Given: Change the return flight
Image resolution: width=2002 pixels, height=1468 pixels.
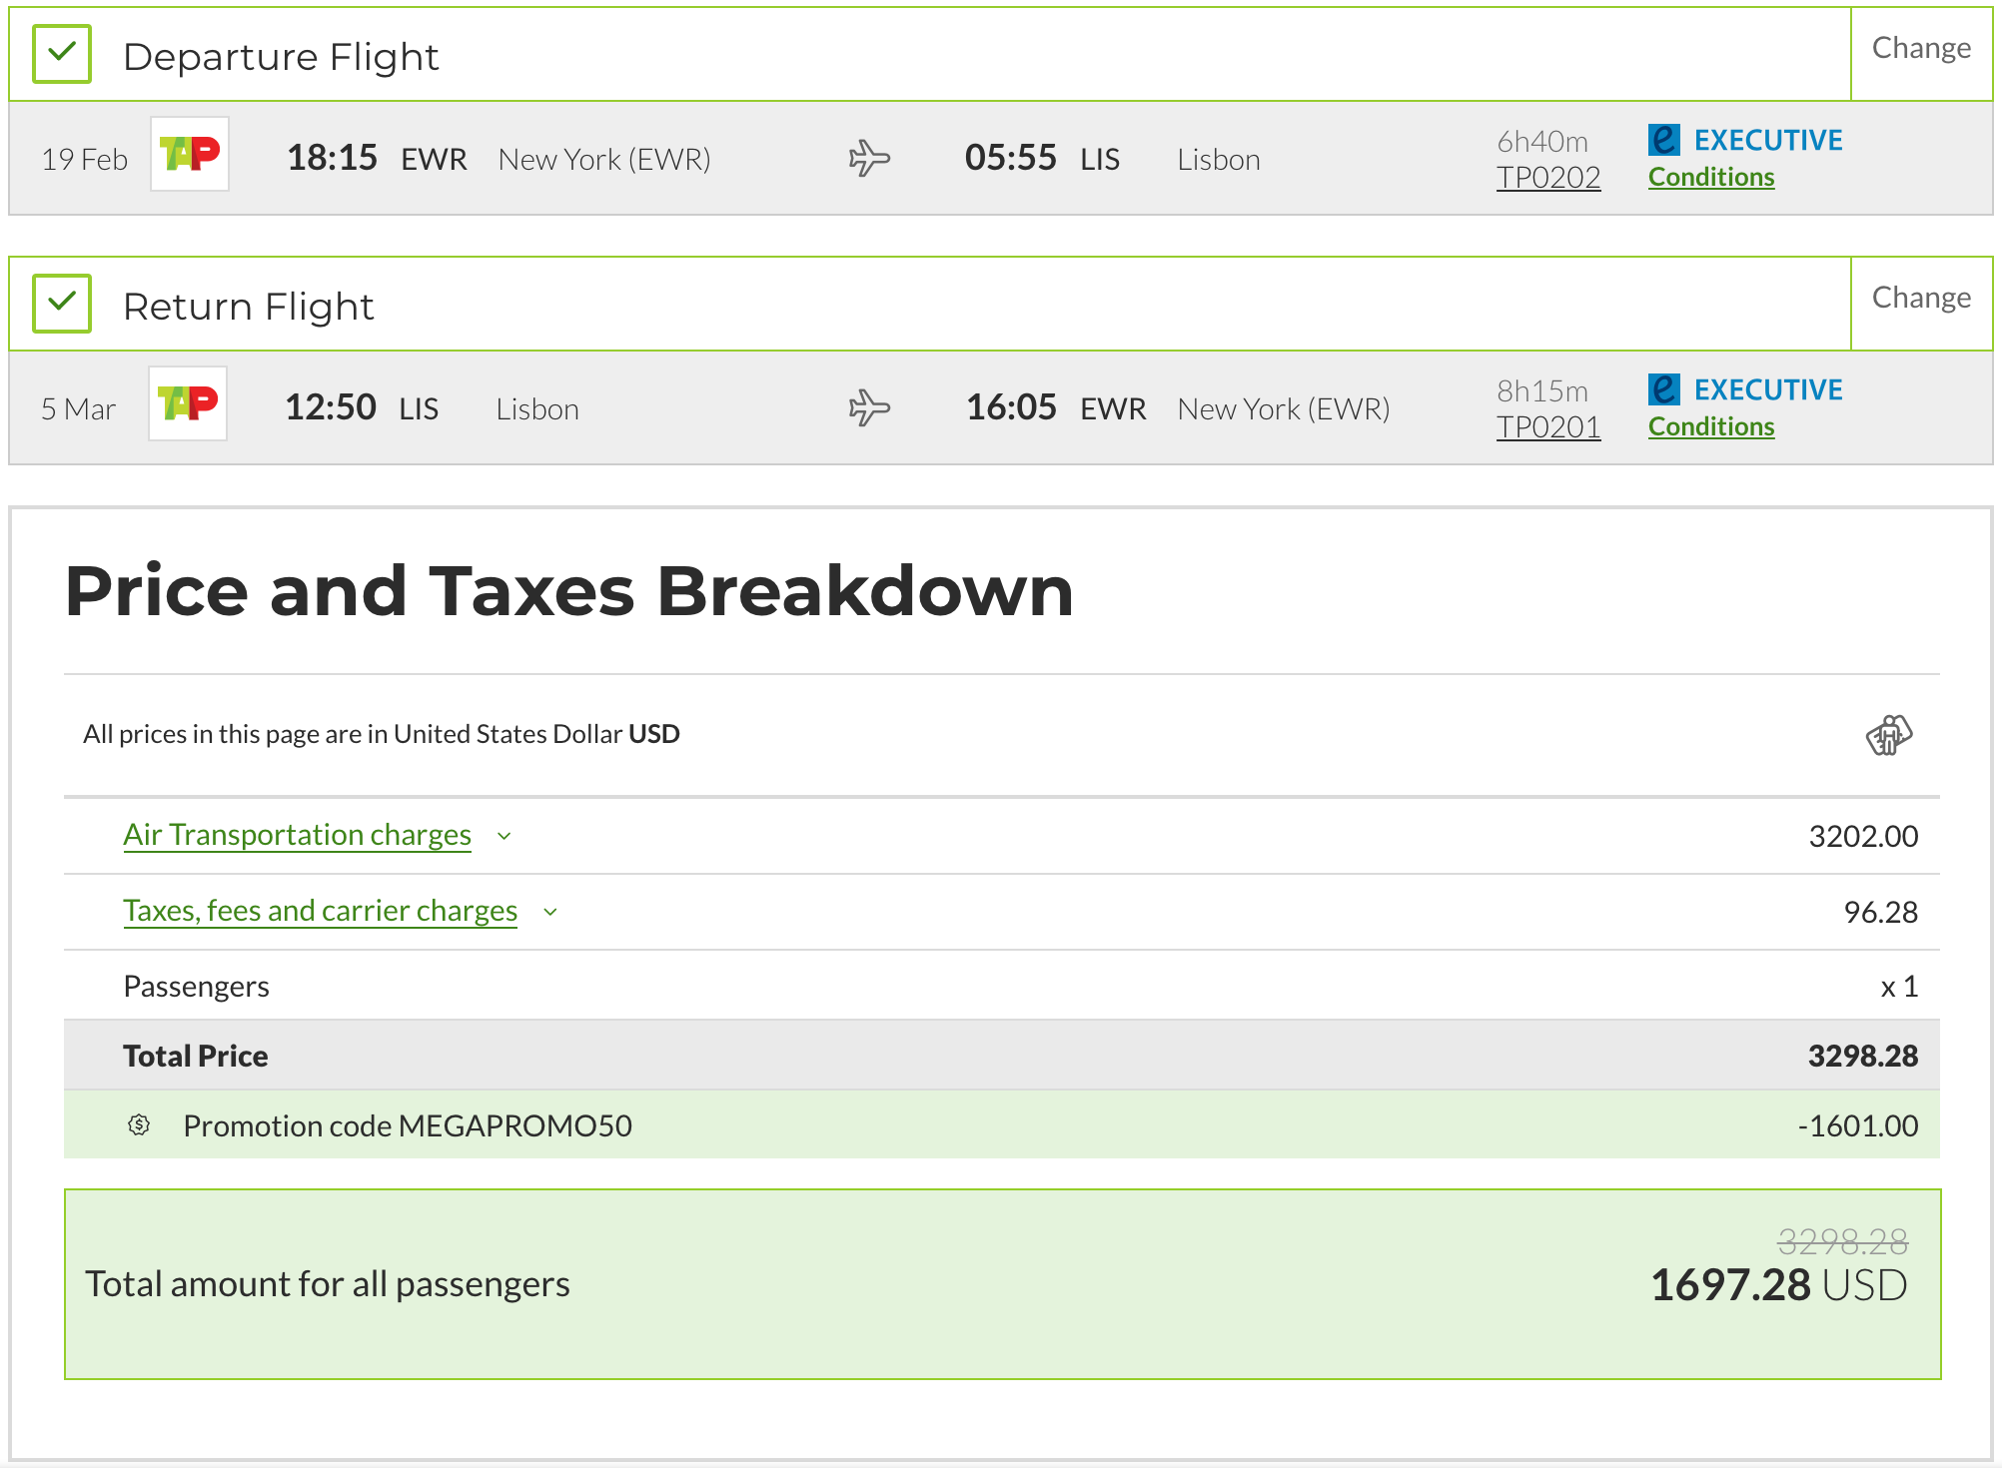Looking at the screenshot, I should (x=1921, y=298).
